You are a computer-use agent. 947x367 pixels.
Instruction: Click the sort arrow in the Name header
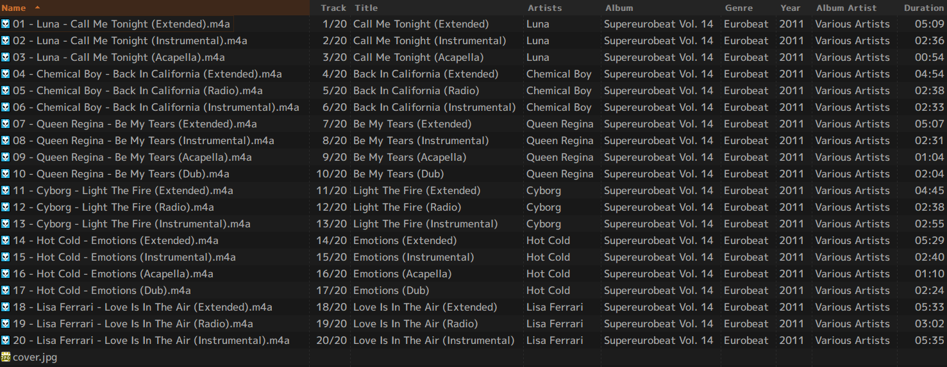coord(37,8)
